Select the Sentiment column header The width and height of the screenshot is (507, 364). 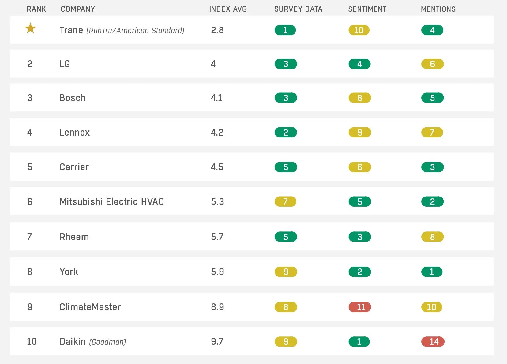click(367, 9)
